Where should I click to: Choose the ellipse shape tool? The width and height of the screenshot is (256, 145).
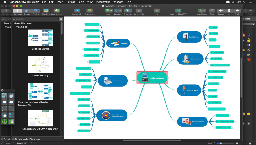[11, 102]
